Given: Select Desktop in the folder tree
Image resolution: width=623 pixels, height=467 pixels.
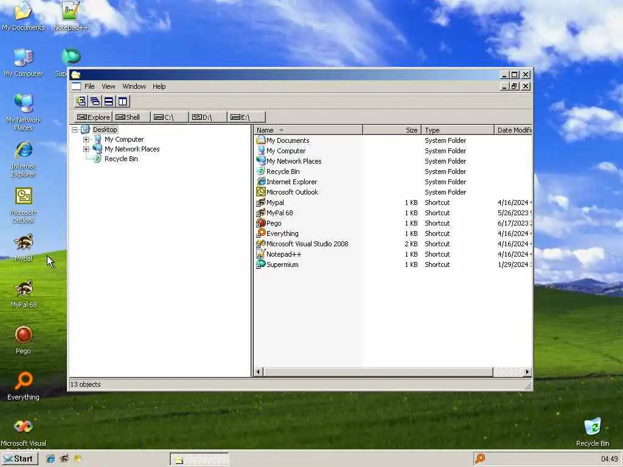Looking at the screenshot, I should 105,130.
